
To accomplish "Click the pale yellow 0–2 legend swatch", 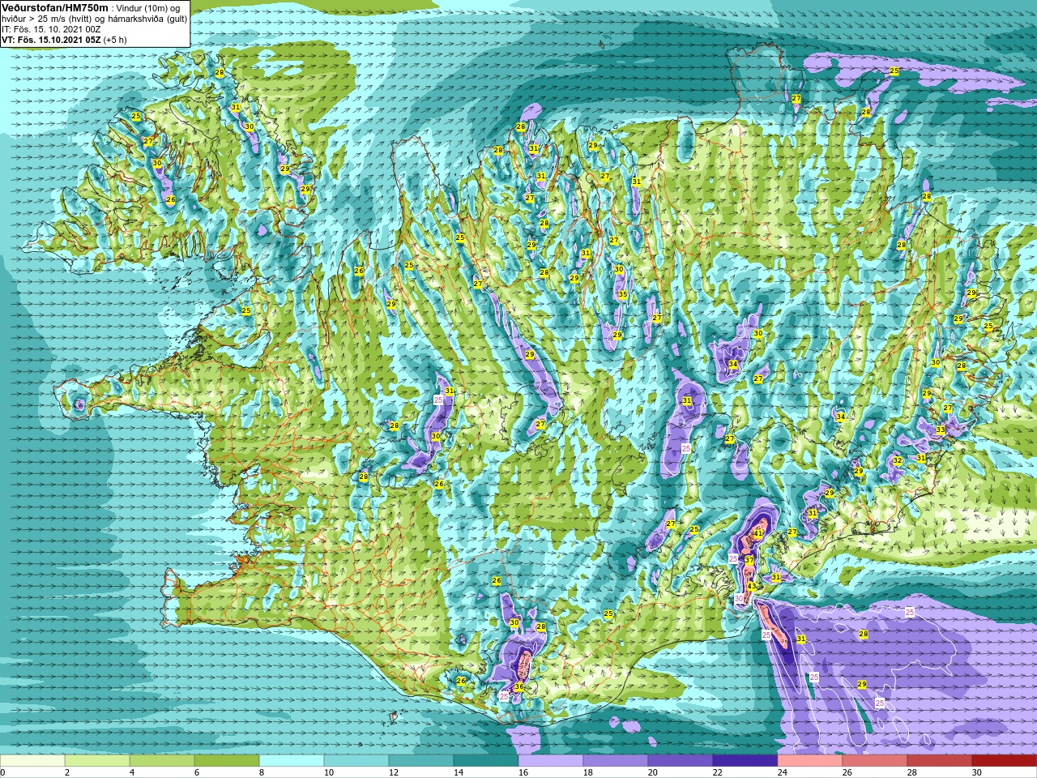I will 32,761.
